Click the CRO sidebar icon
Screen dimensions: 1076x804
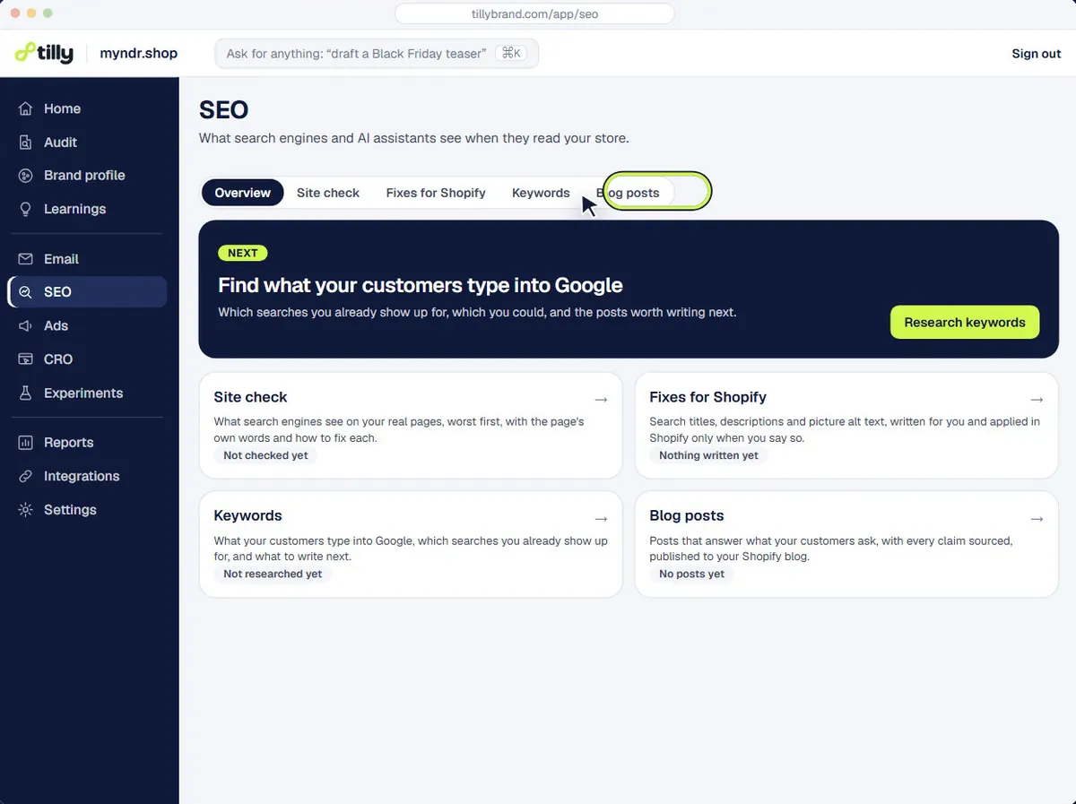(x=26, y=359)
